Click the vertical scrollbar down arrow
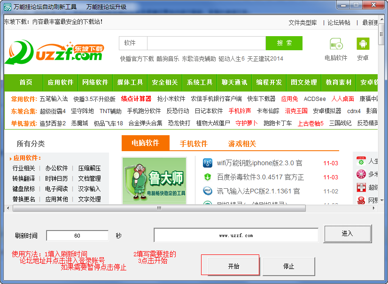388x284 pixels. click(x=381, y=200)
